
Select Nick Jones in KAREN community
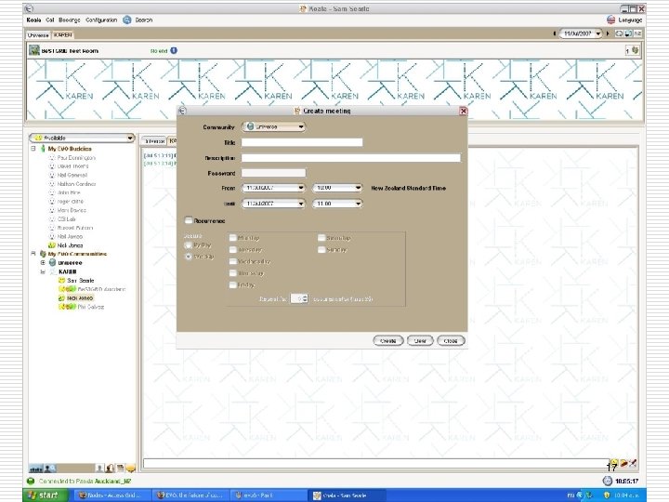point(80,298)
